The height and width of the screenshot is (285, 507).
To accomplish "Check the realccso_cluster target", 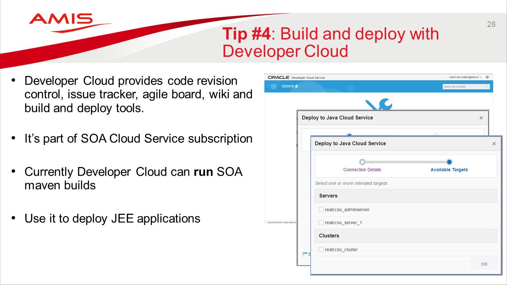I will pyautogui.click(x=321, y=249).
